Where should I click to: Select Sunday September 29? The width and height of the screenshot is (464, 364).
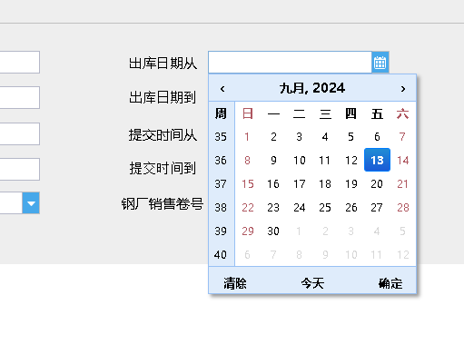tap(247, 231)
